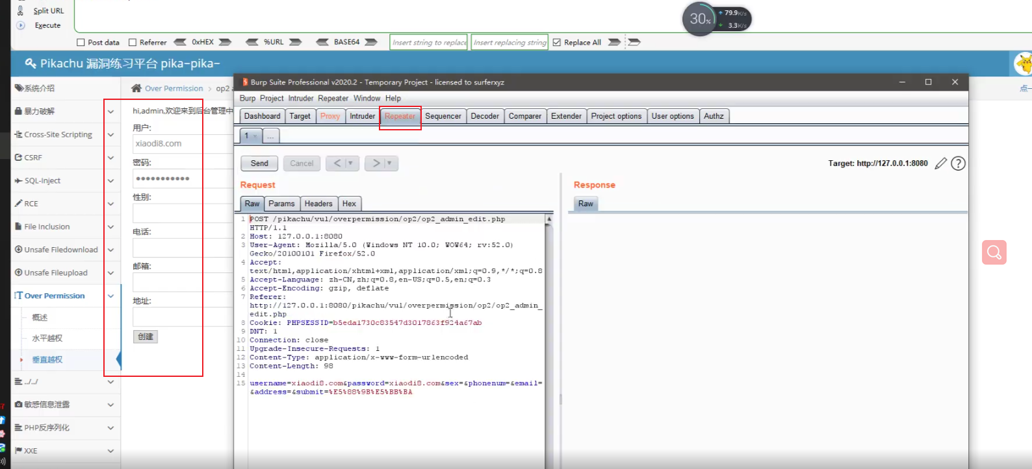Screen dimensions: 1032x469
Task: Open the history forward dropdown arrow
Action: [390, 163]
